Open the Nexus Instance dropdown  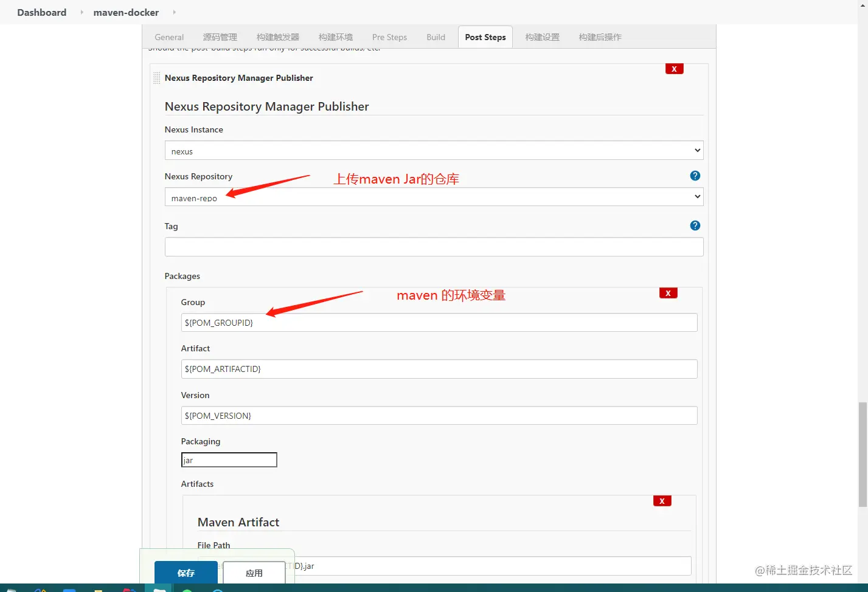434,151
